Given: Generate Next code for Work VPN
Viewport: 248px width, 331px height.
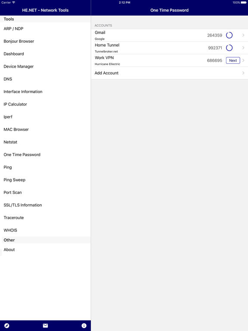Looking at the screenshot, I should 233,60.
